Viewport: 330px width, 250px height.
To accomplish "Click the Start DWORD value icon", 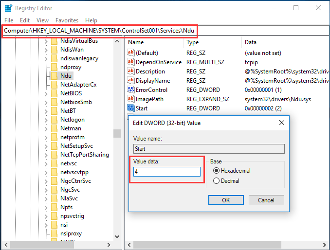I will pos(131,108).
